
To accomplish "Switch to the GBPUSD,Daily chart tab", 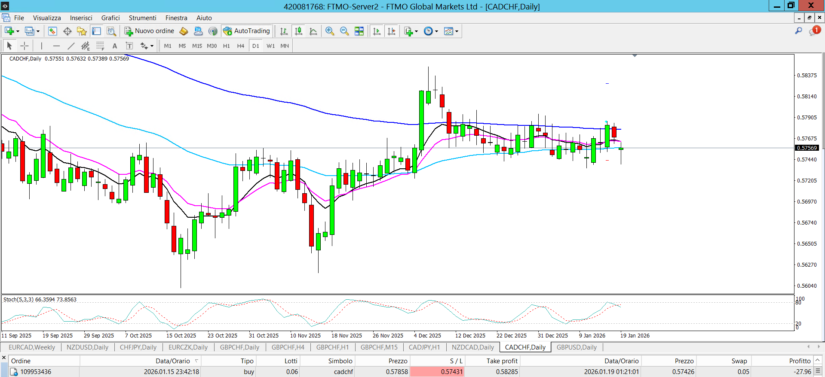I will 577,347.
